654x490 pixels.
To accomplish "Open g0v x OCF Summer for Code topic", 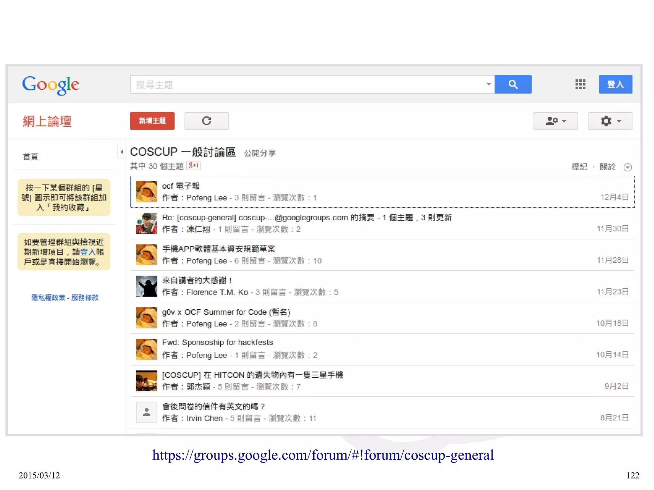I will 226,312.
